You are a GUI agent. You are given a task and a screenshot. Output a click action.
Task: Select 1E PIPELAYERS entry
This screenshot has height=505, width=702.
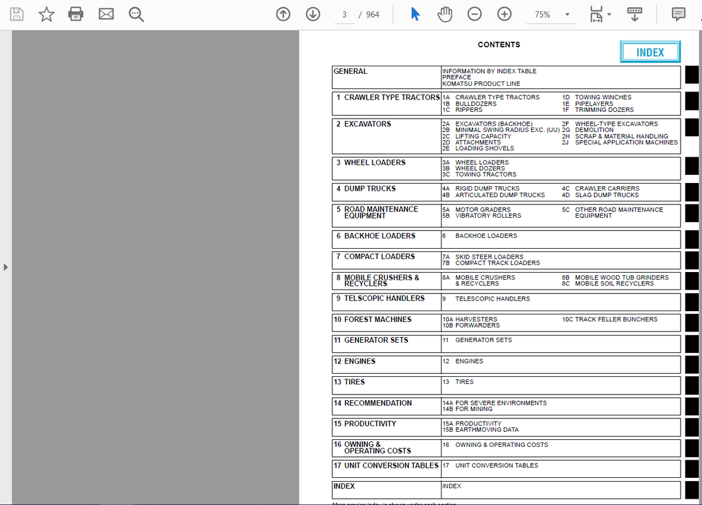coord(587,104)
